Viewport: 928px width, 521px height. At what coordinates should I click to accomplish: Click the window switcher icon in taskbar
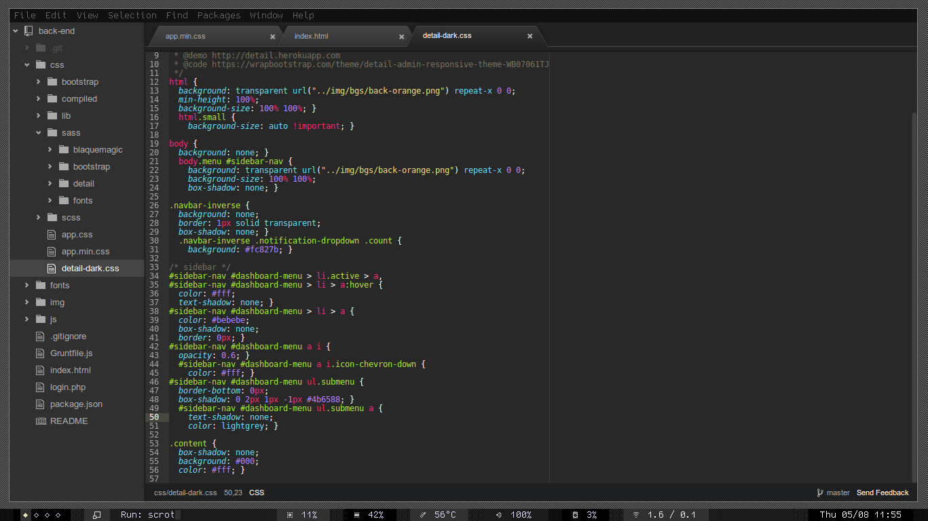[x=96, y=514]
